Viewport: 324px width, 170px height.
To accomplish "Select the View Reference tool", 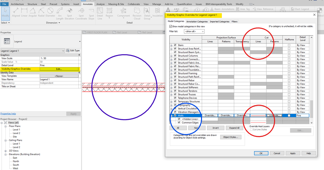I will pyautogui.click(x=263, y=9).
